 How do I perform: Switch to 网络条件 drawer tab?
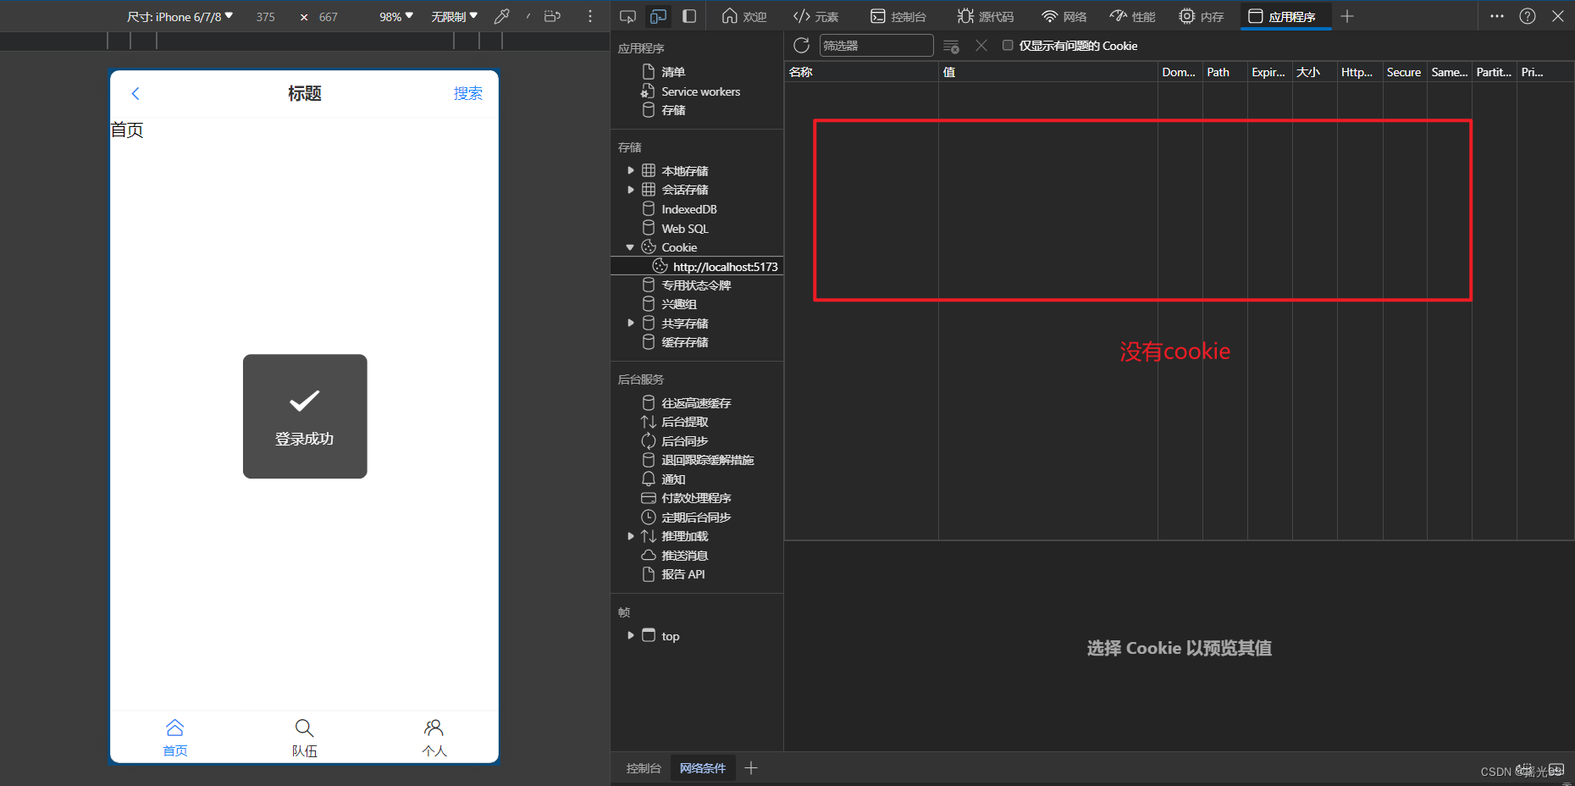pyautogui.click(x=703, y=768)
